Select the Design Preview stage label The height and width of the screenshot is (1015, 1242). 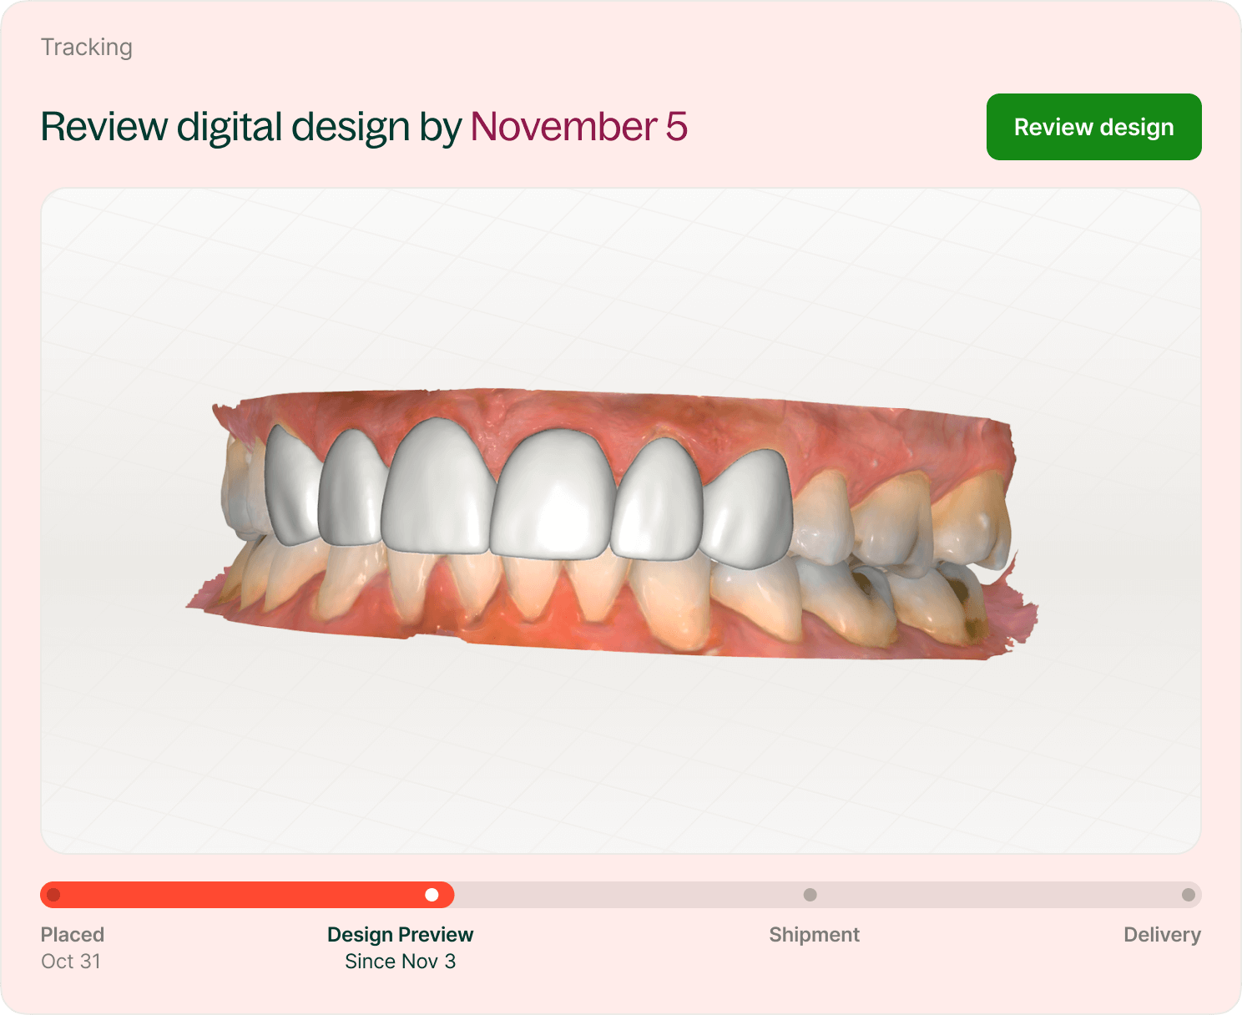click(x=400, y=935)
